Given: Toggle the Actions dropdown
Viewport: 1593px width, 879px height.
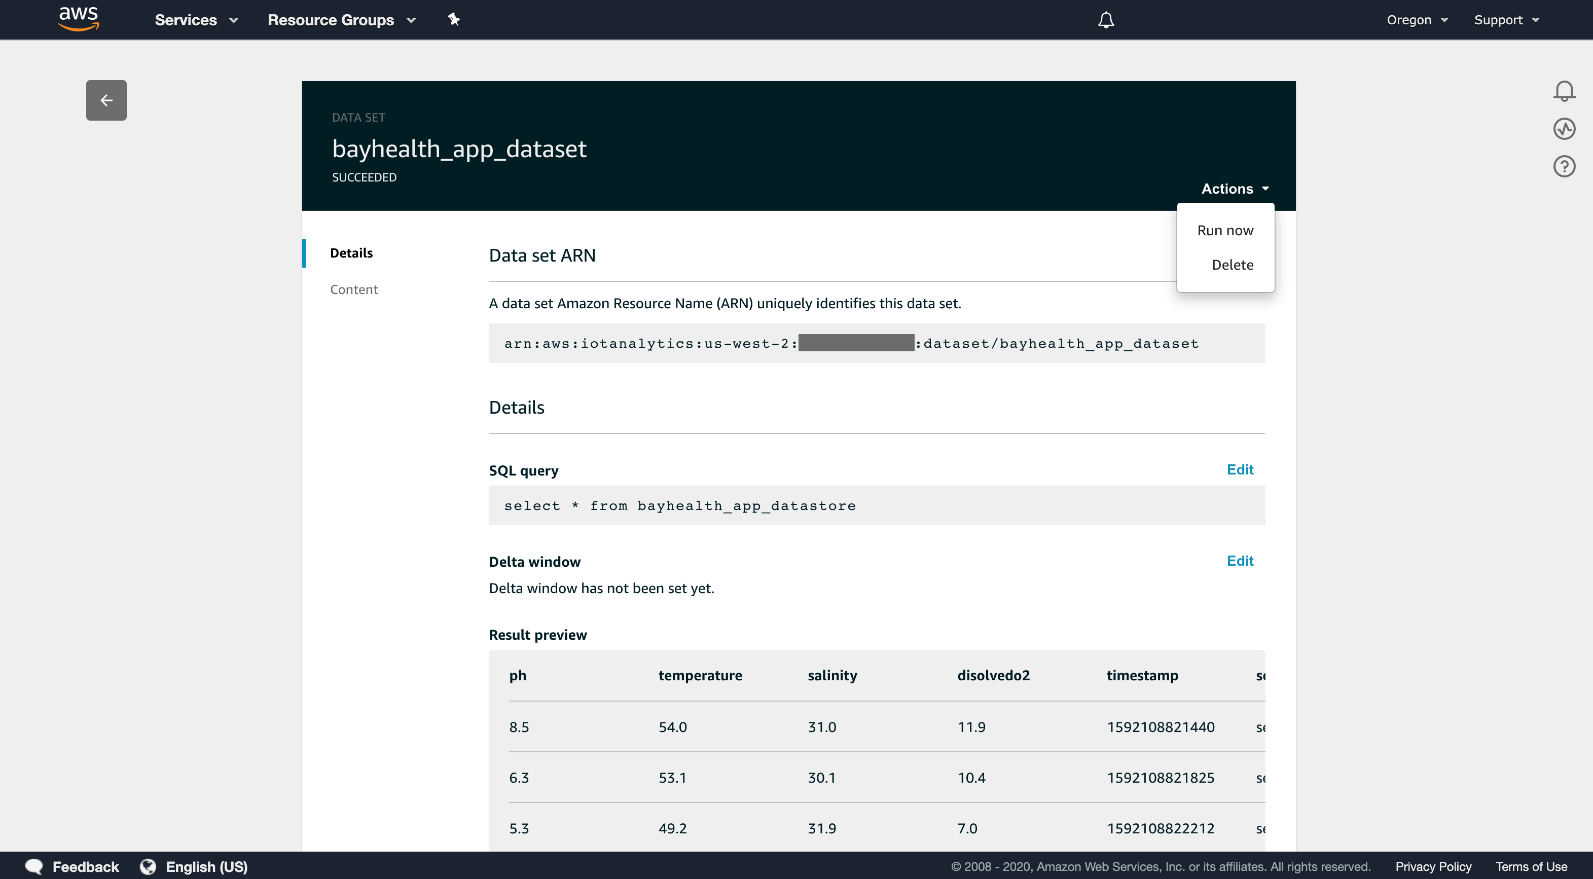Looking at the screenshot, I should click(1235, 189).
